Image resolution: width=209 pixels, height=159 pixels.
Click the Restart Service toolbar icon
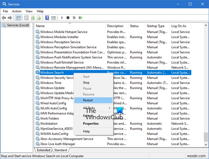pyautogui.click(x=80, y=18)
